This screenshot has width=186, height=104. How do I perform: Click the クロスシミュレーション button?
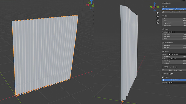point(174,70)
